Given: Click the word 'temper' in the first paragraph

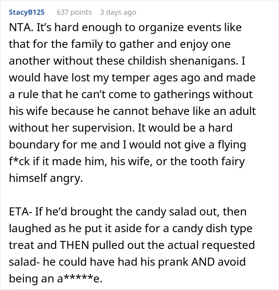Looking at the screenshot, I should coord(131,78).
